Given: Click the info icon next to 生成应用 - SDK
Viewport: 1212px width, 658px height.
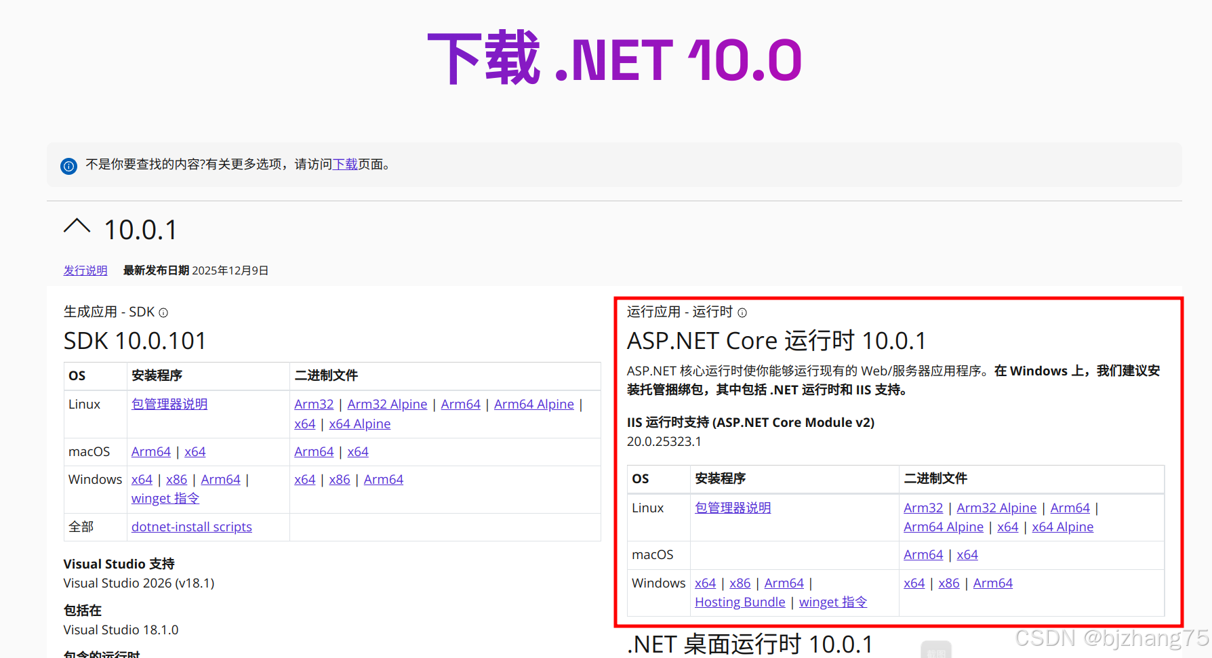Looking at the screenshot, I should pyautogui.click(x=163, y=313).
